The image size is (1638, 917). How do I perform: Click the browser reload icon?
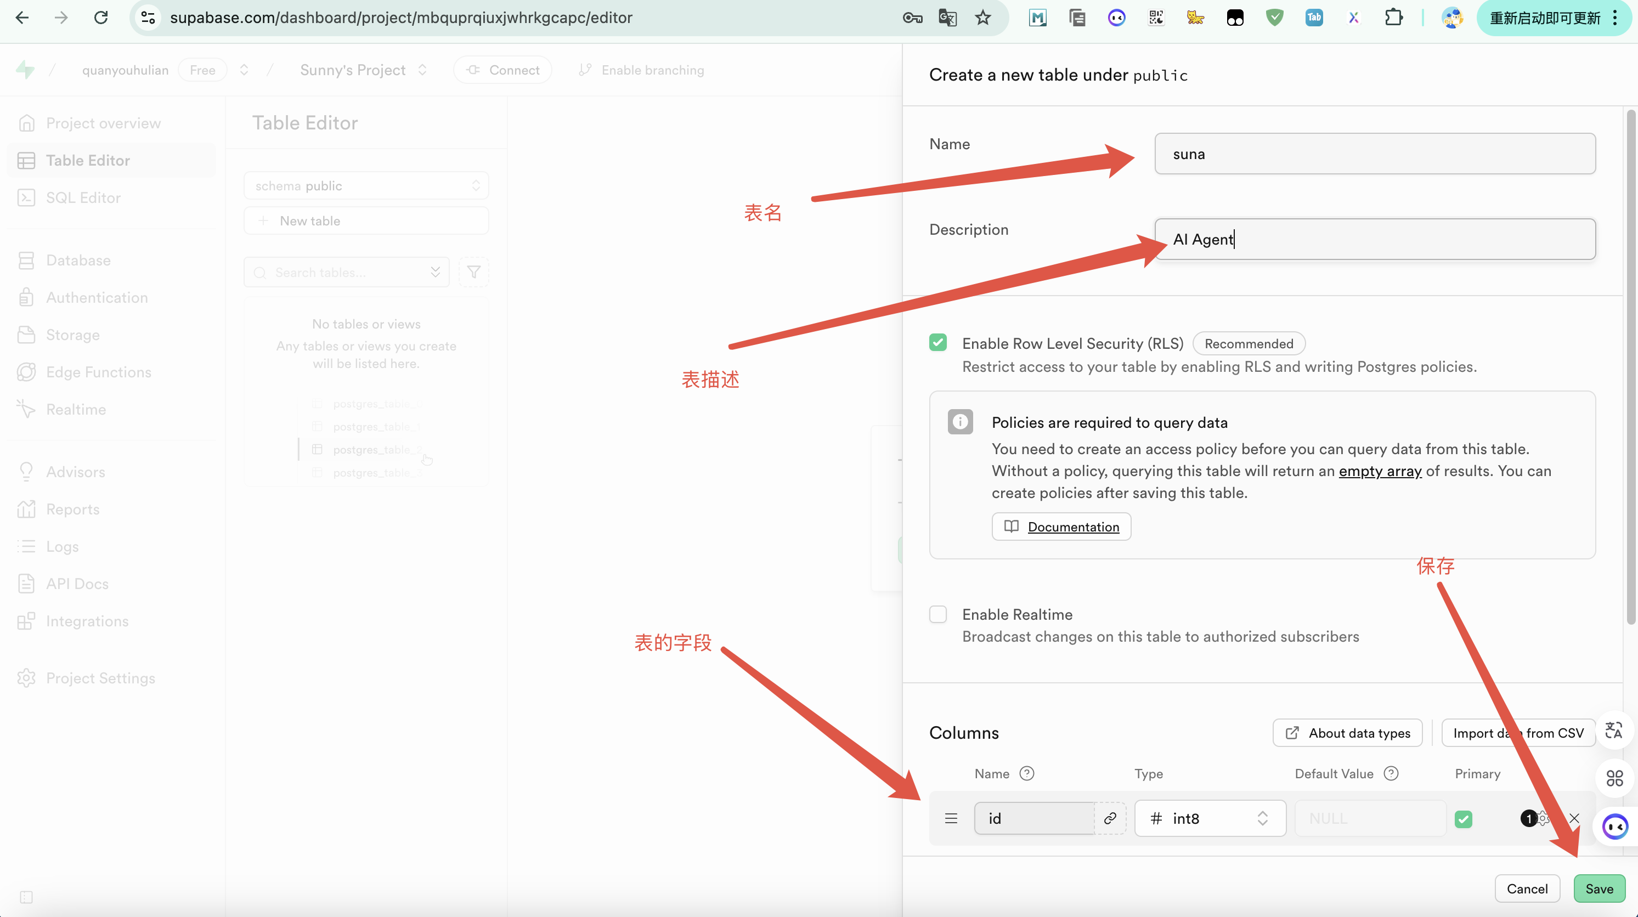(101, 18)
